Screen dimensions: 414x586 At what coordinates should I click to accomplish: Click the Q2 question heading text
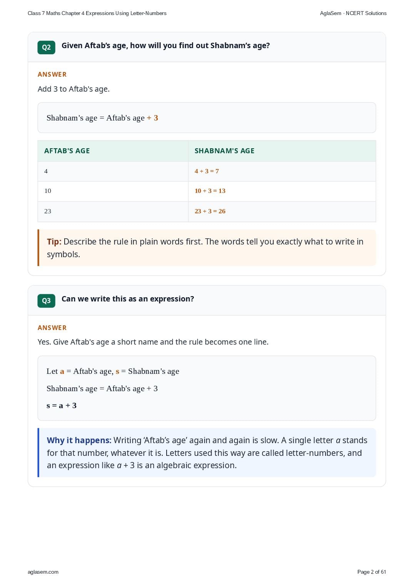pyautogui.click(x=165, y=45)
